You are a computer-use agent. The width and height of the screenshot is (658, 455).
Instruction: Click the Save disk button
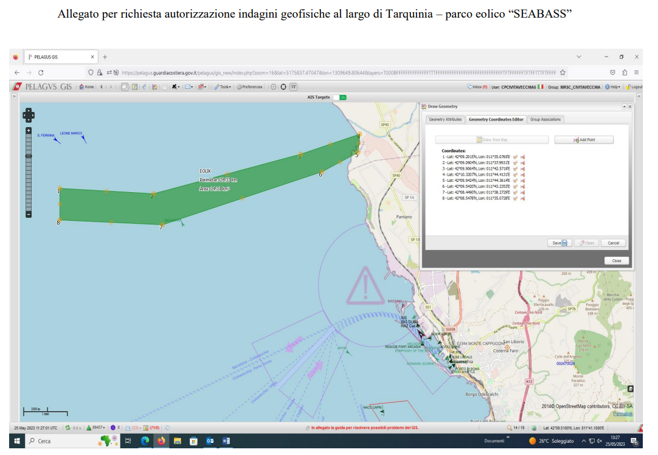559,243
